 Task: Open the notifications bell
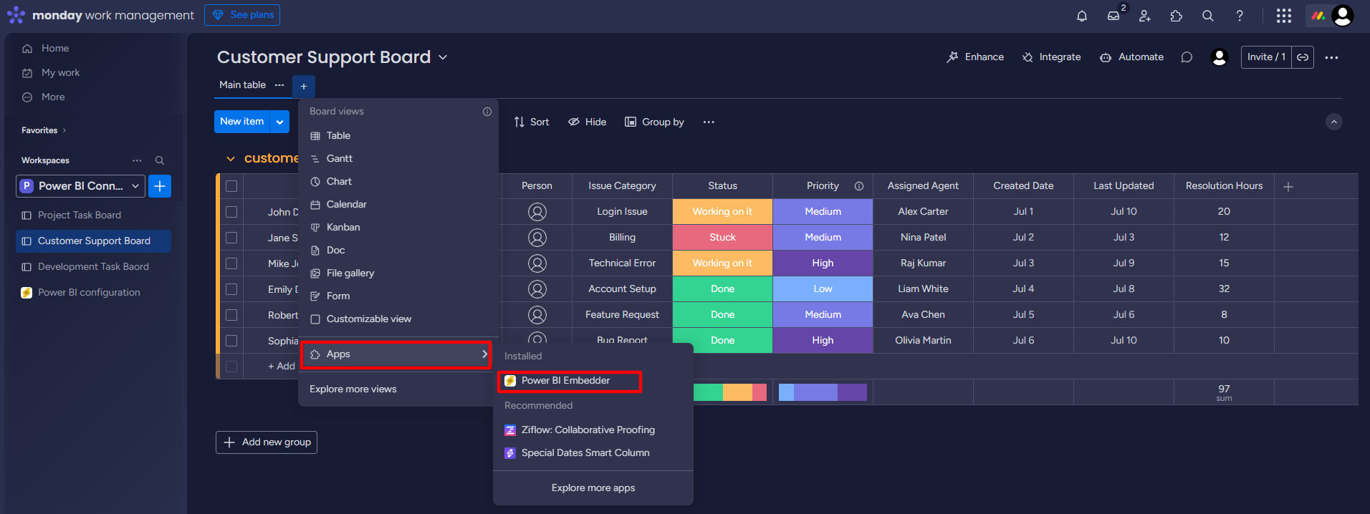coord(1082,16)
